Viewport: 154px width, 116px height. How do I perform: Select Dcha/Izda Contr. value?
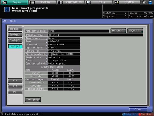(x=72, y=86)
